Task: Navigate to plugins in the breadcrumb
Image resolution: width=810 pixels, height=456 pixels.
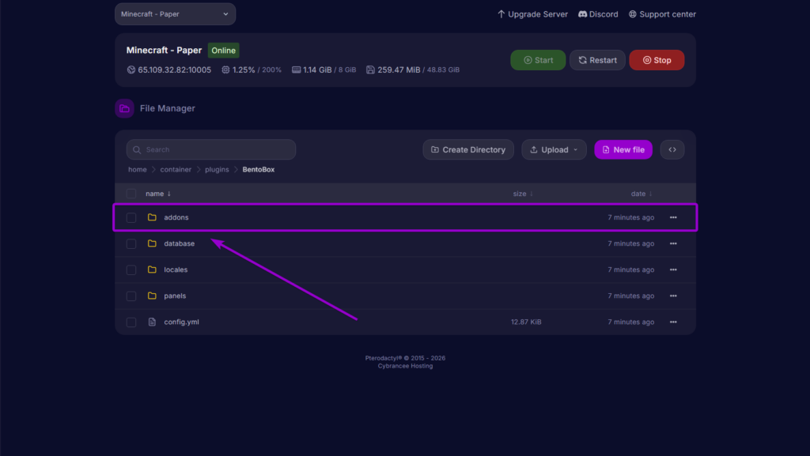Action: pos(217,169)
